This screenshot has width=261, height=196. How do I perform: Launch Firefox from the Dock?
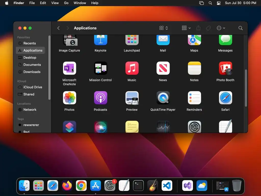click(x=67, y=186)
